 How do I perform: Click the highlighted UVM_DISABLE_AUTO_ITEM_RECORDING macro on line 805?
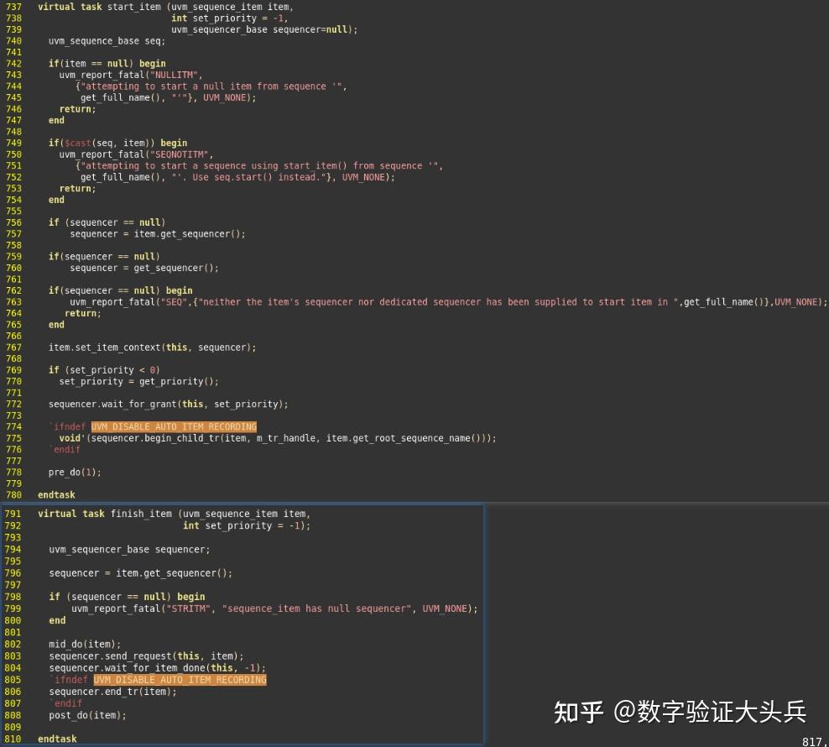pyautogui.click(x=179, y=680)
